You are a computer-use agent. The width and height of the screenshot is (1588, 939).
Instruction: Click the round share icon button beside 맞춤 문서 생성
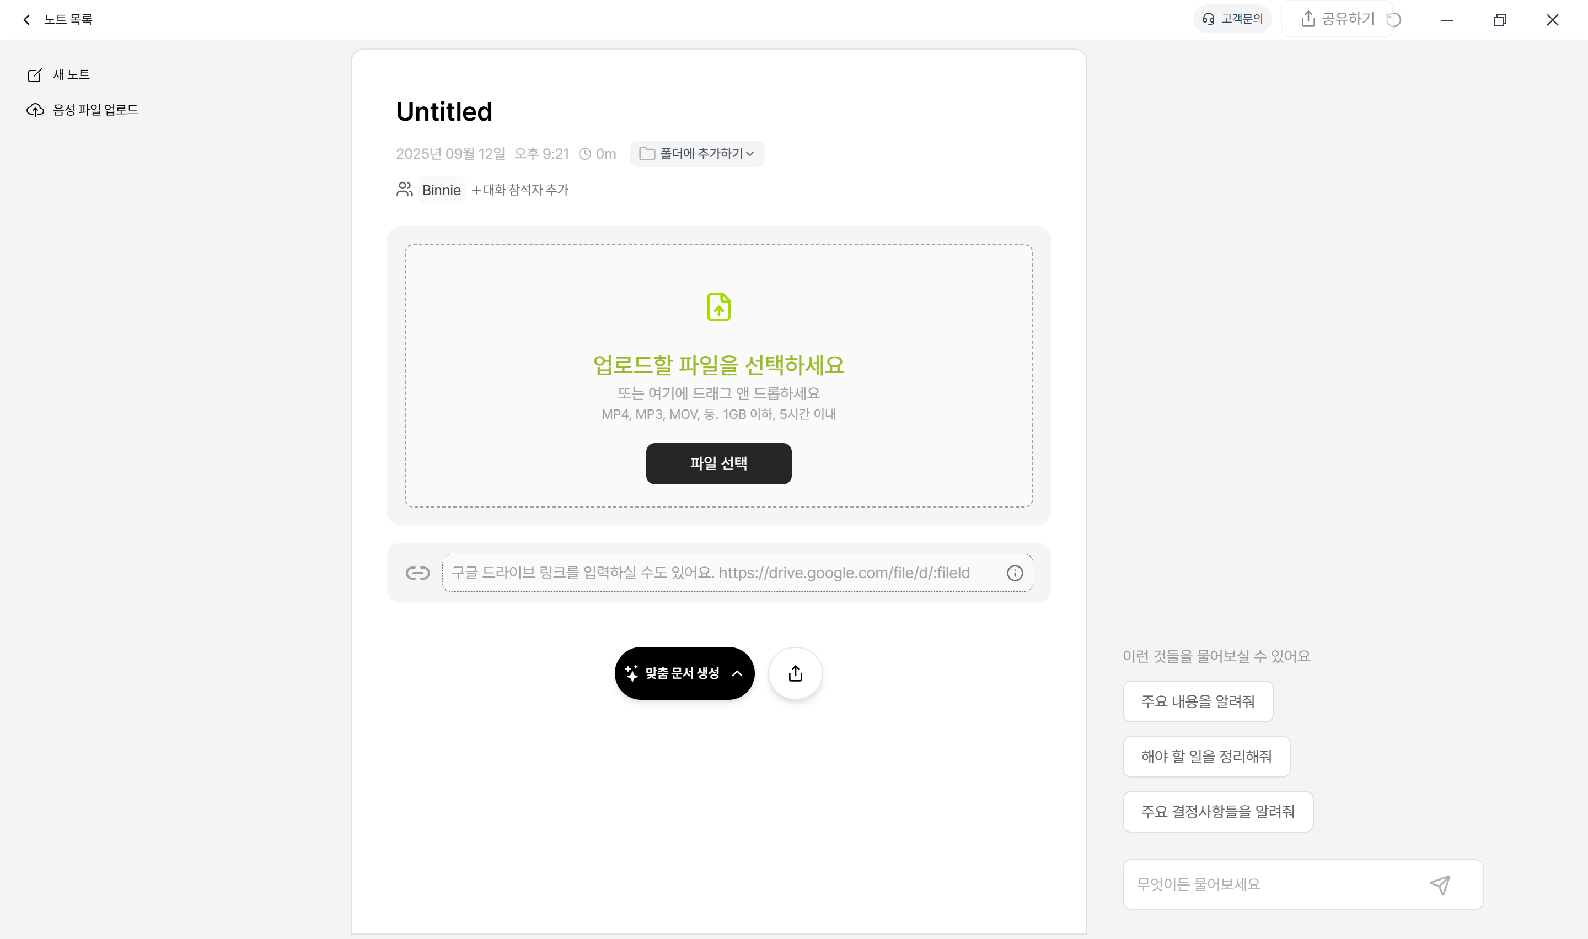[796, 673]
